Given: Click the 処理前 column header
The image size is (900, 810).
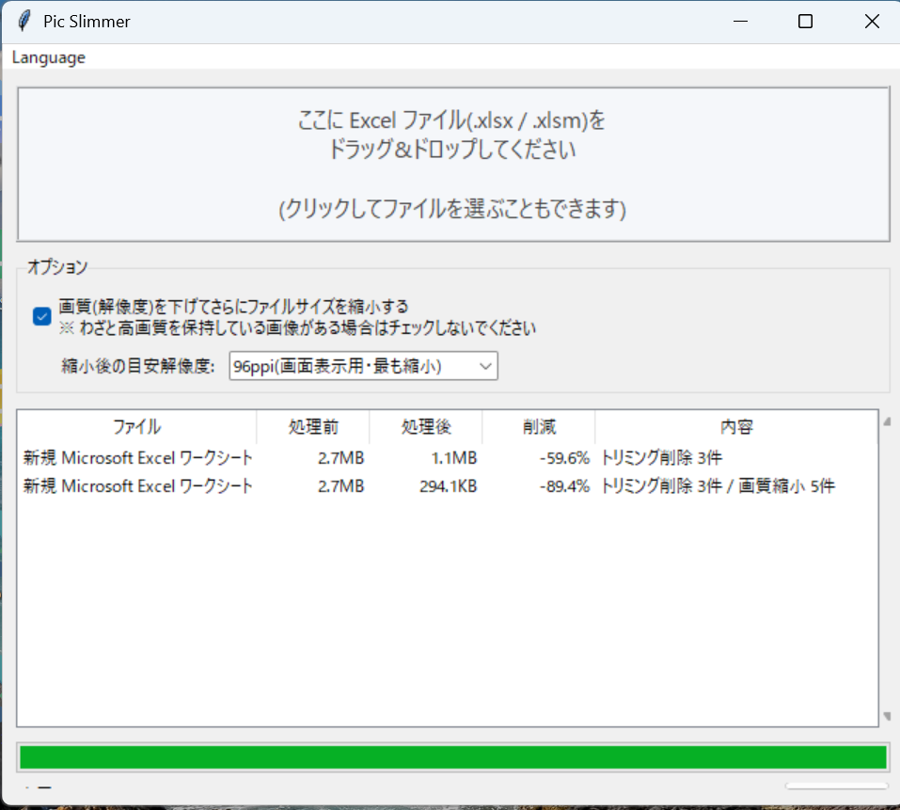Looking at the screenshot, I should click(x=313, y=426).
